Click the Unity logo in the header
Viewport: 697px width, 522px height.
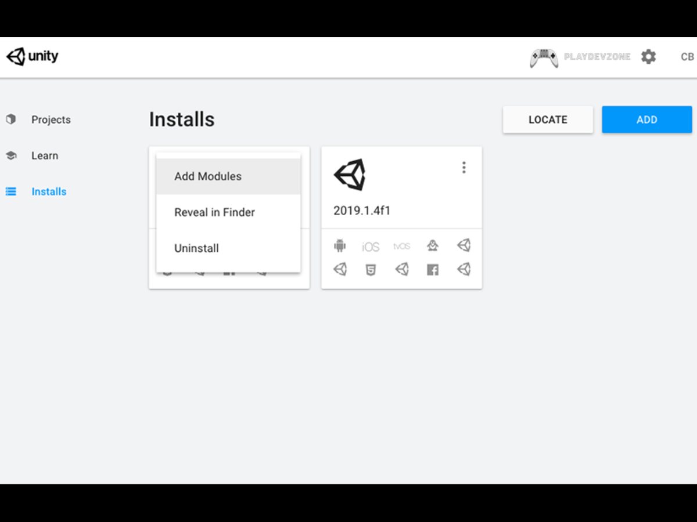(33, 56)
